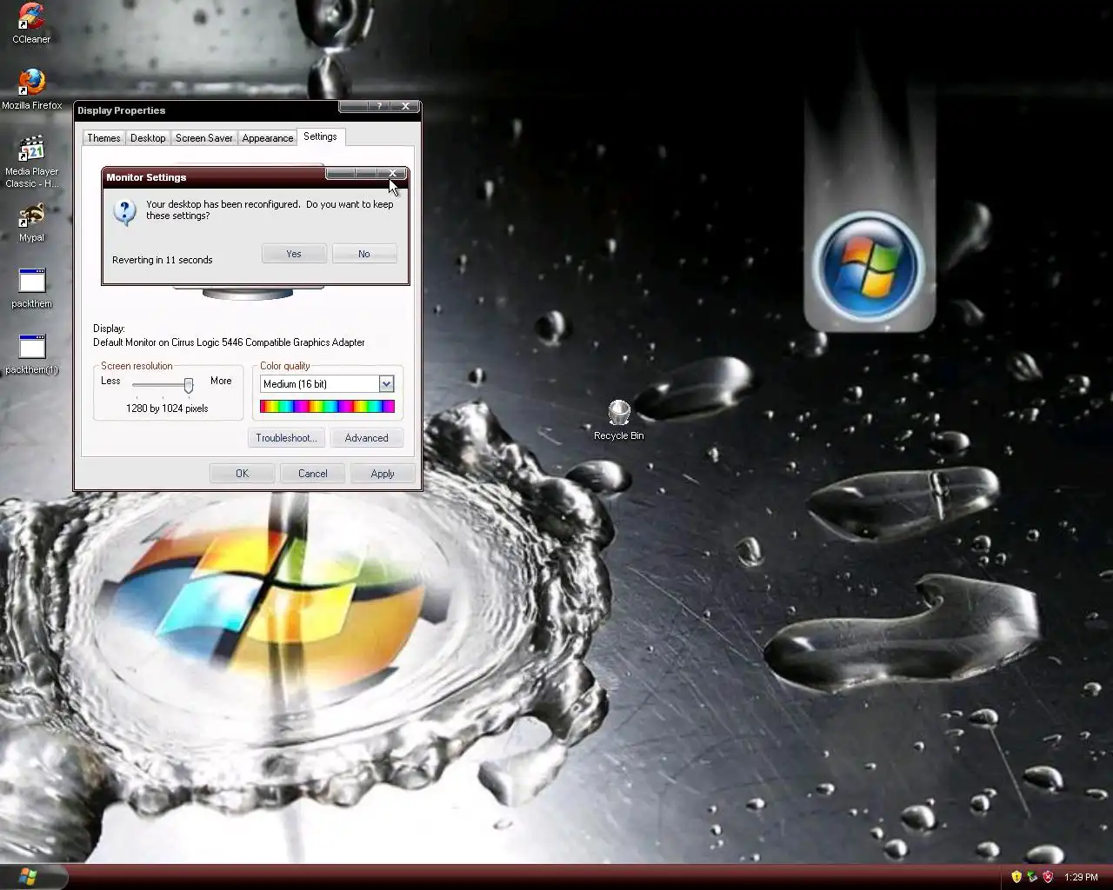
Task: Click the red shield alert tray icon
Action: pos(1049,877)
